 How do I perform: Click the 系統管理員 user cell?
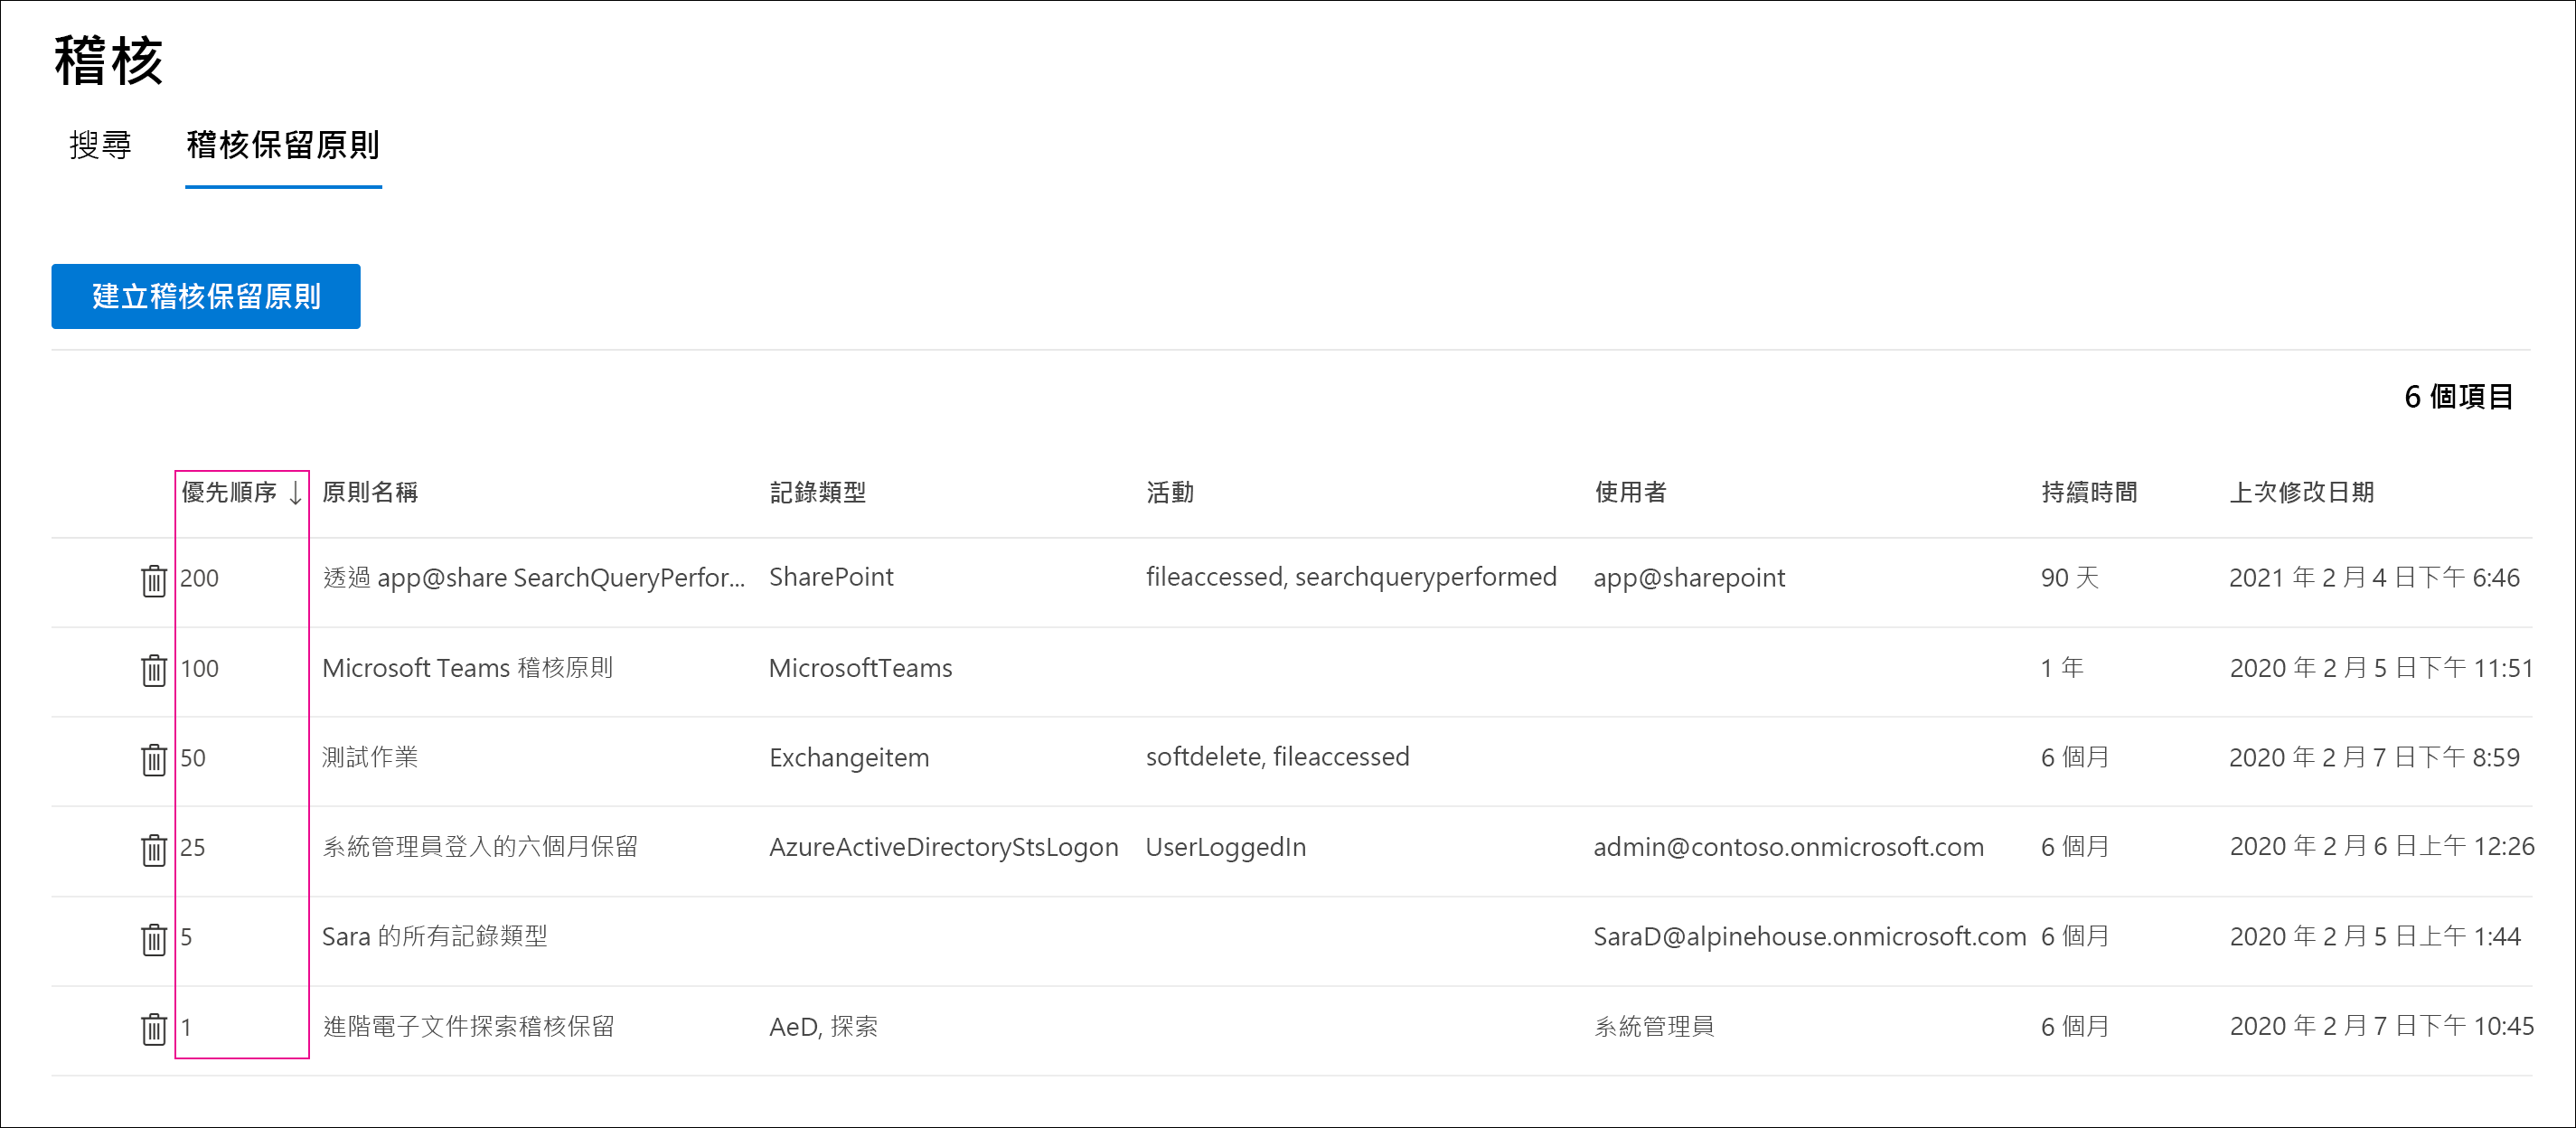[1654, 1027]
